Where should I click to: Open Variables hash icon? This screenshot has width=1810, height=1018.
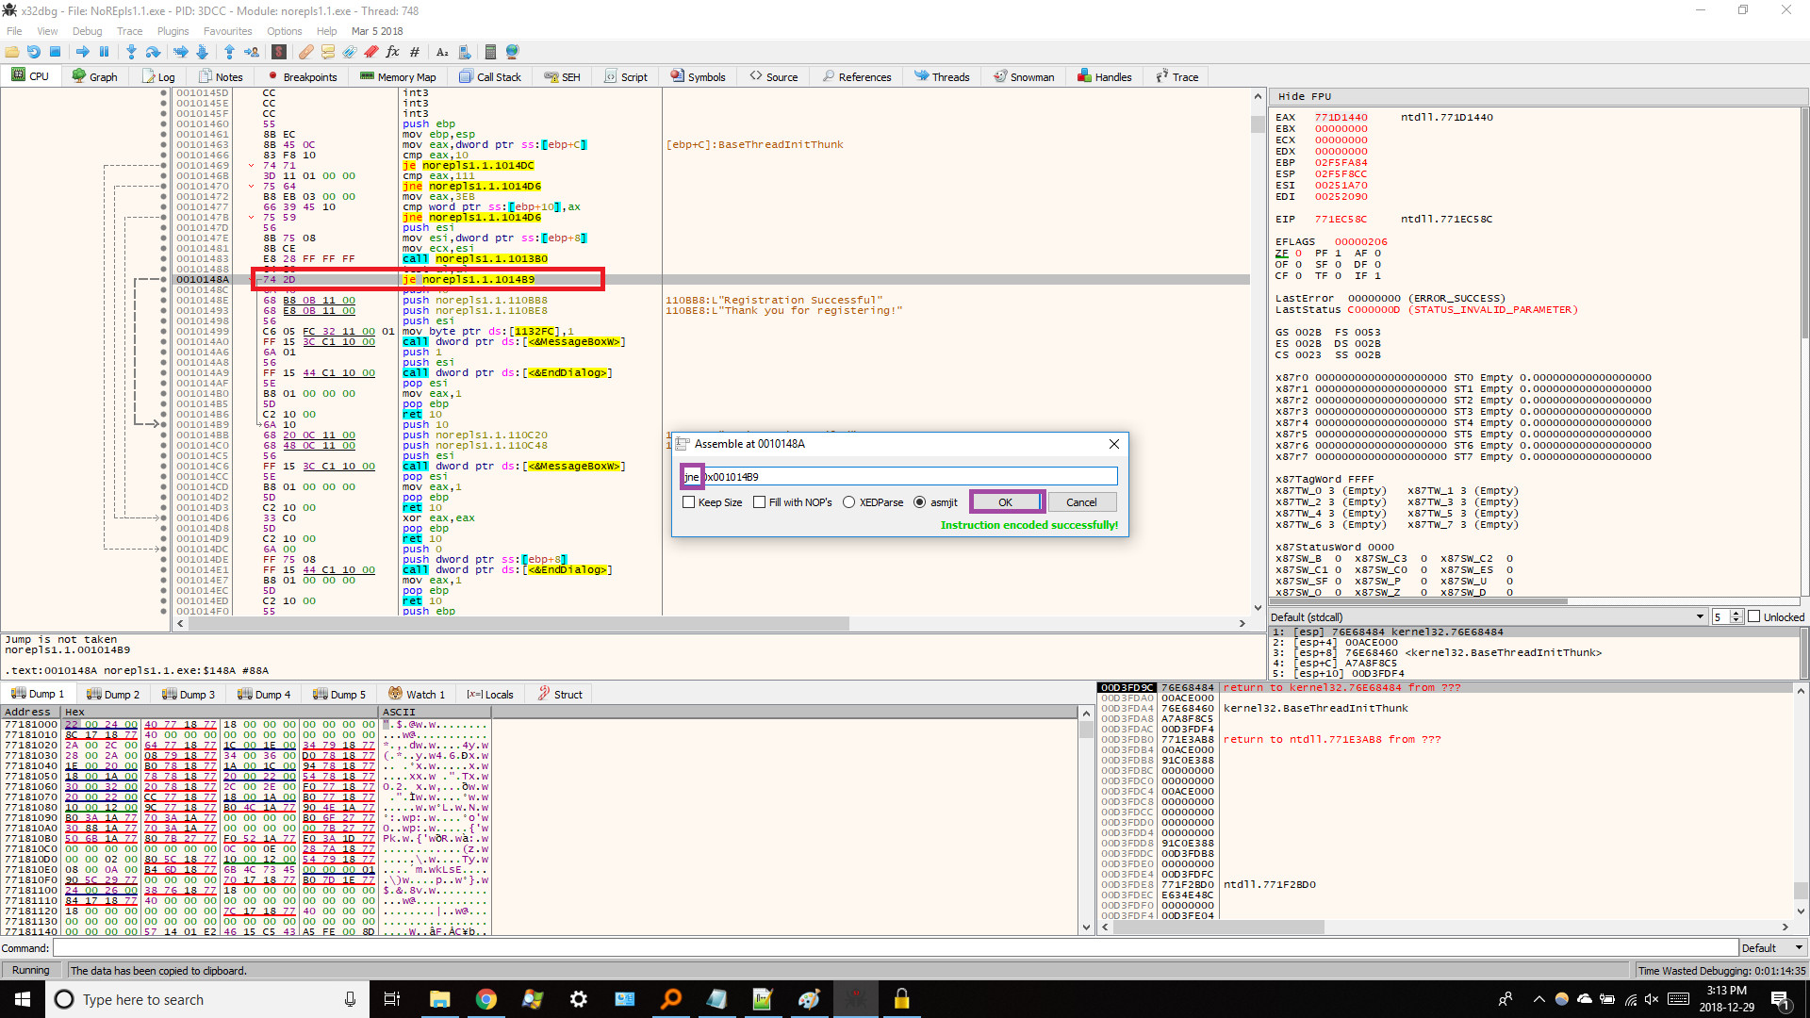[x=415, y=52]
